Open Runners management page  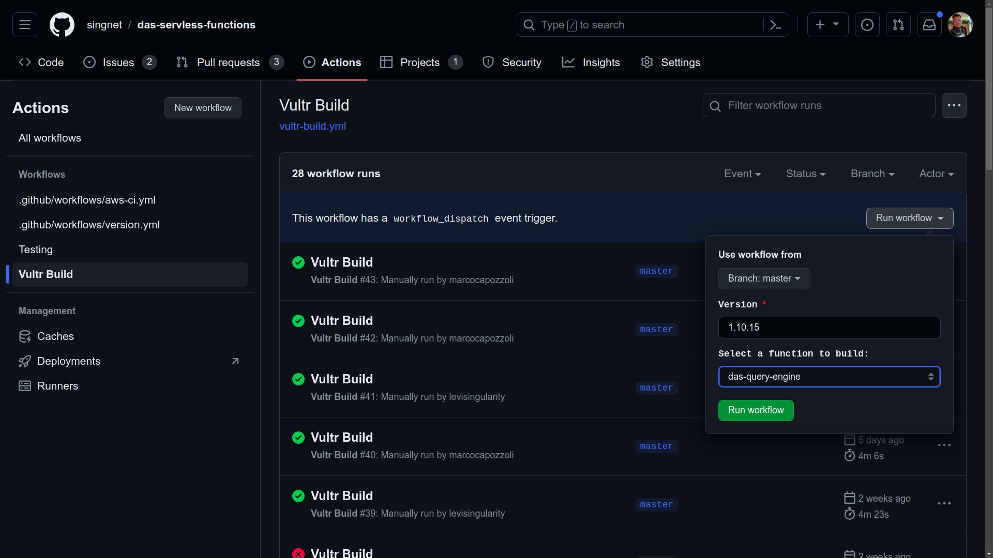(x=130, y=386)
